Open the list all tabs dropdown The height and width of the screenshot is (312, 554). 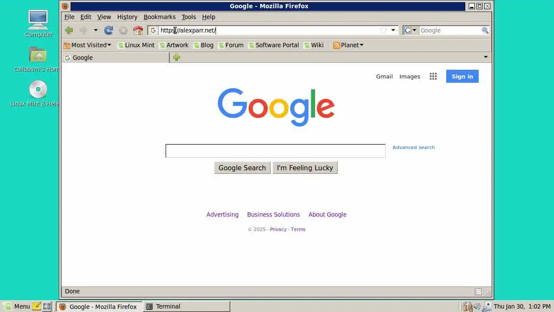pos(486,57)
